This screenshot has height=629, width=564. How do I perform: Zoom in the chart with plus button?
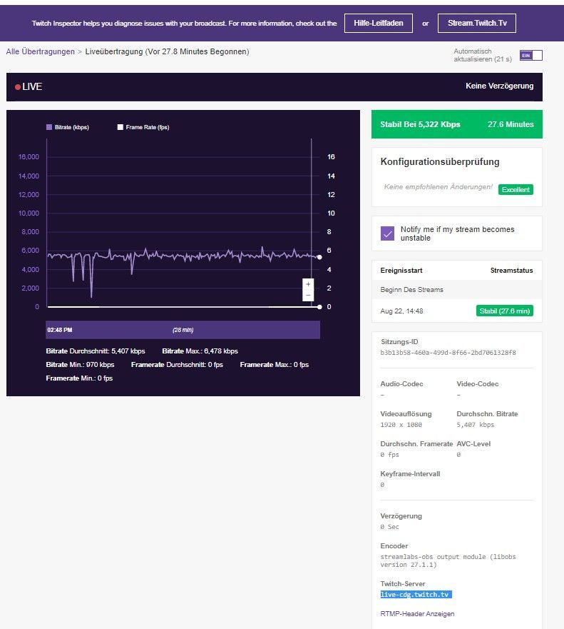[308, 284]
